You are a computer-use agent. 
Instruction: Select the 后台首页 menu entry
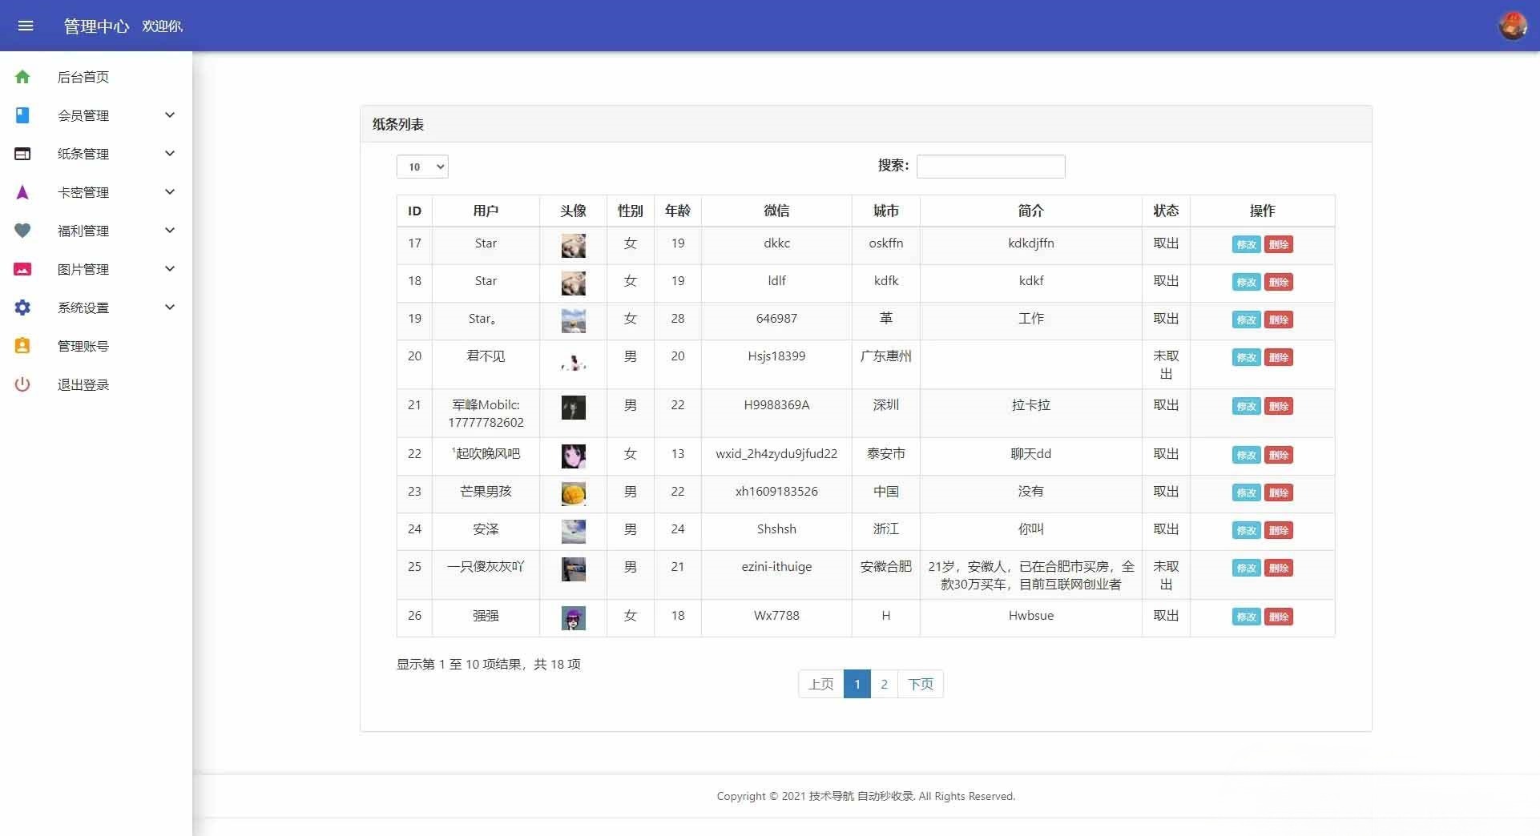[x=83, y=76]
